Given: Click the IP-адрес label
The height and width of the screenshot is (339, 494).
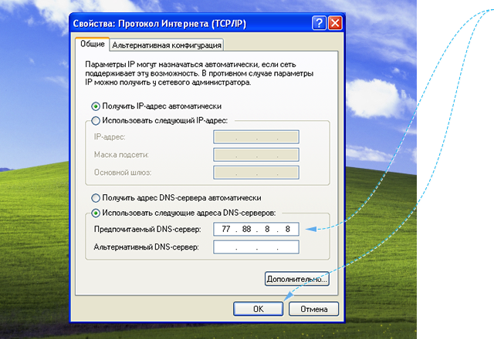Looking at the screenshot, I should [110, 137].
